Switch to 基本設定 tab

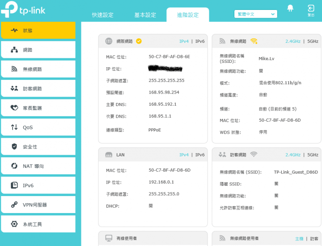(x=145, y=15)
